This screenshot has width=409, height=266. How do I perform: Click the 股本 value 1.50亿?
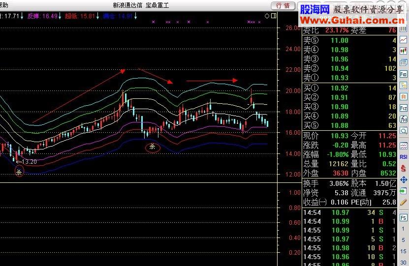pos(385,184)
